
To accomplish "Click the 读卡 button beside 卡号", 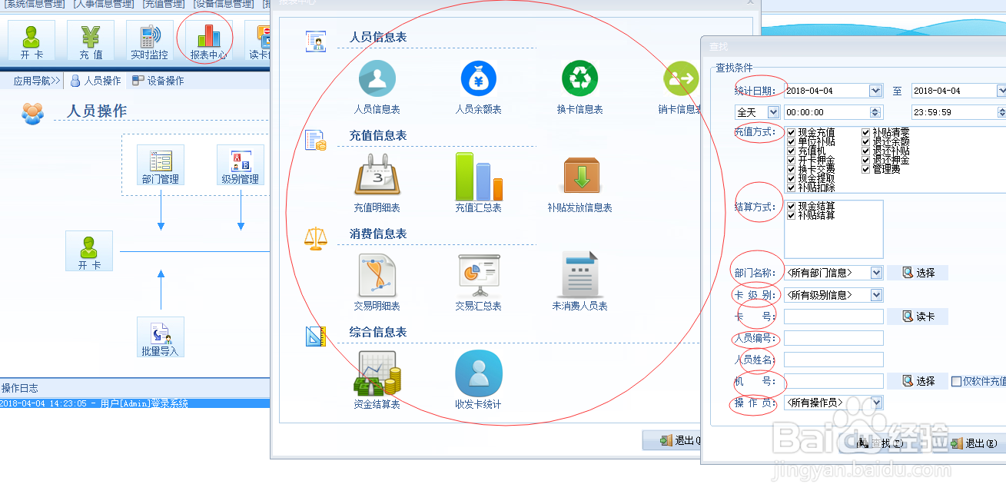I will (918, 317).
